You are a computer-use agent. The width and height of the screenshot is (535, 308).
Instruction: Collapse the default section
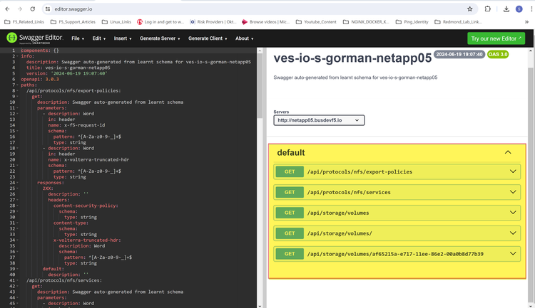click(x=507, y=152)
